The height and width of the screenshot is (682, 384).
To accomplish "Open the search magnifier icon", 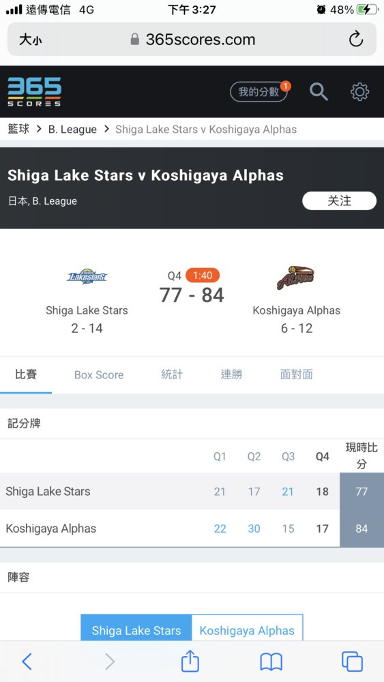I will point(319,92).
